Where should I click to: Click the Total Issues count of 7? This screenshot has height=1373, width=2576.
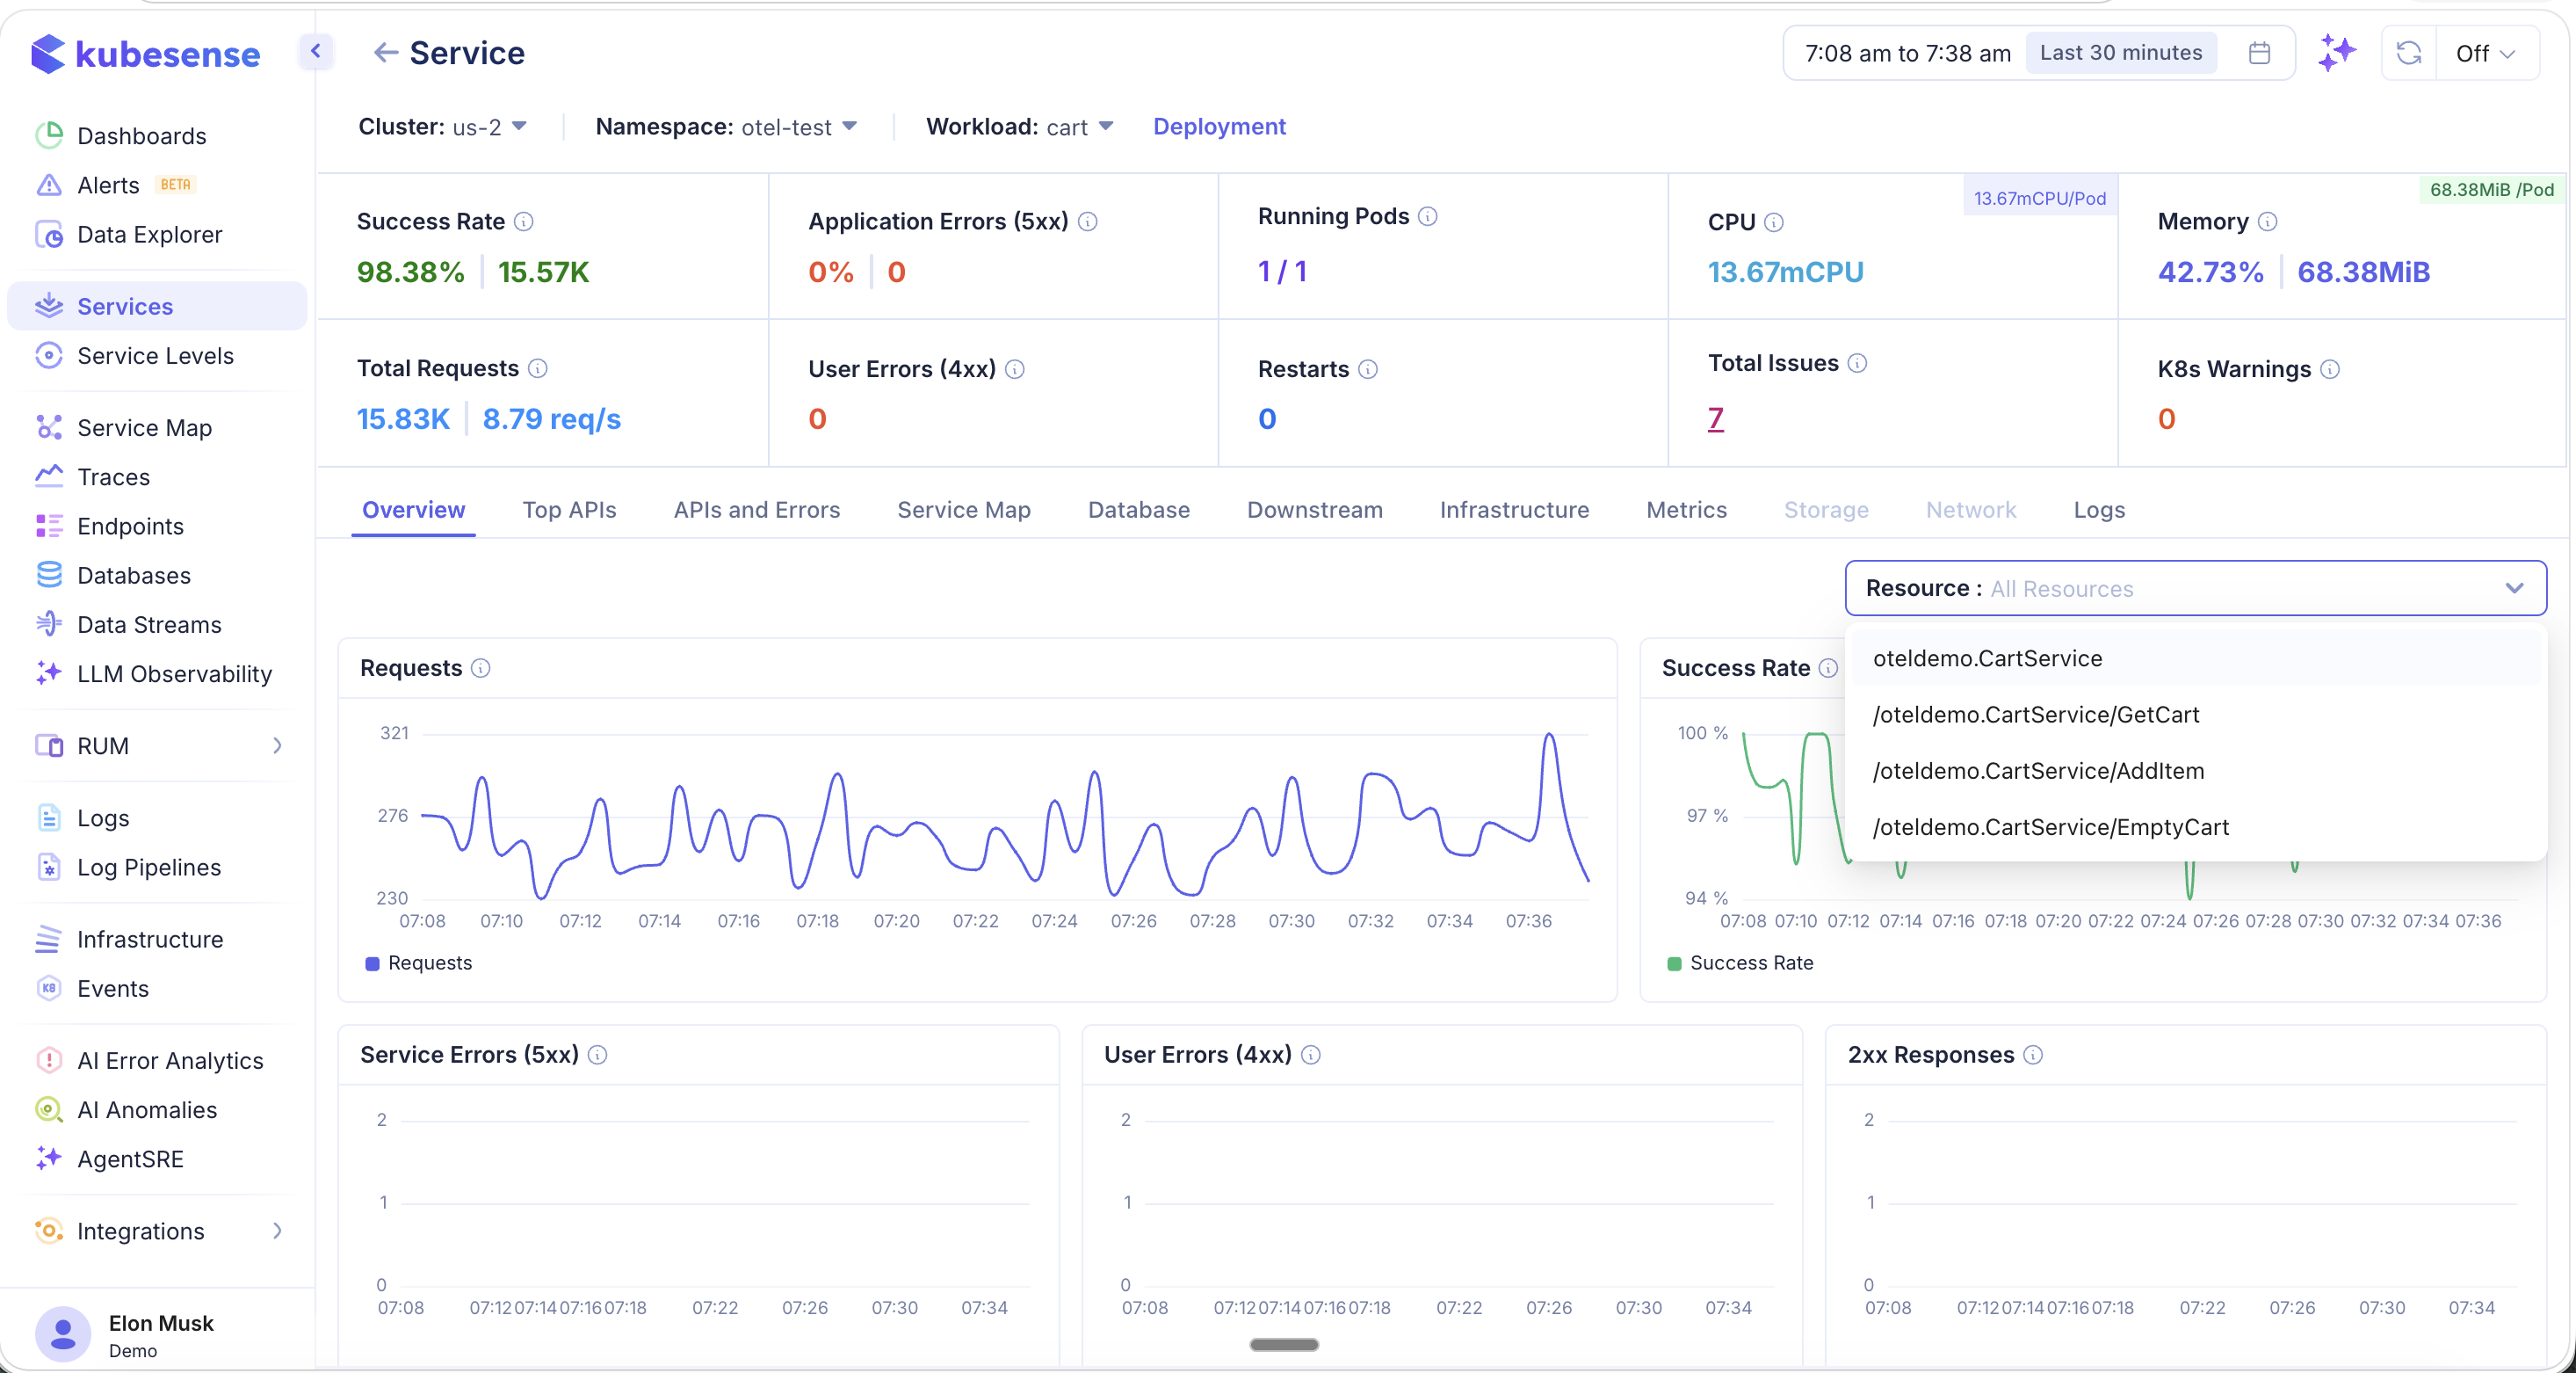(1716, 418)
